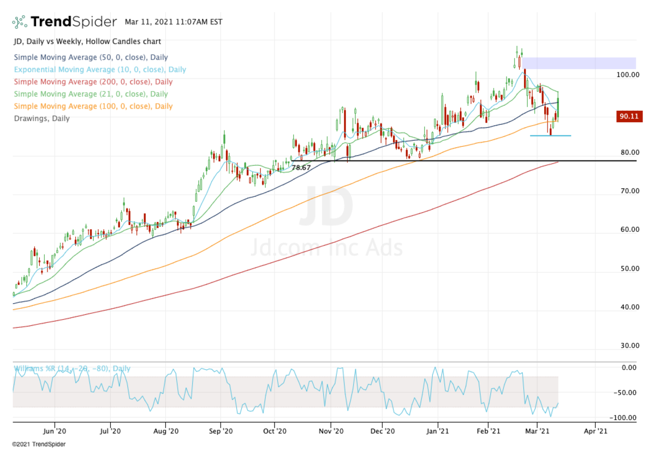This screenshot has width=655, height=450.
Task: Click the 60.00 price axis label
Action: point(629,230)
